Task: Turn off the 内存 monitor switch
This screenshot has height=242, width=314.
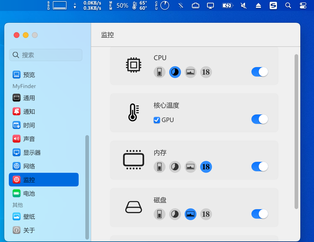Action: coord(260,166)
